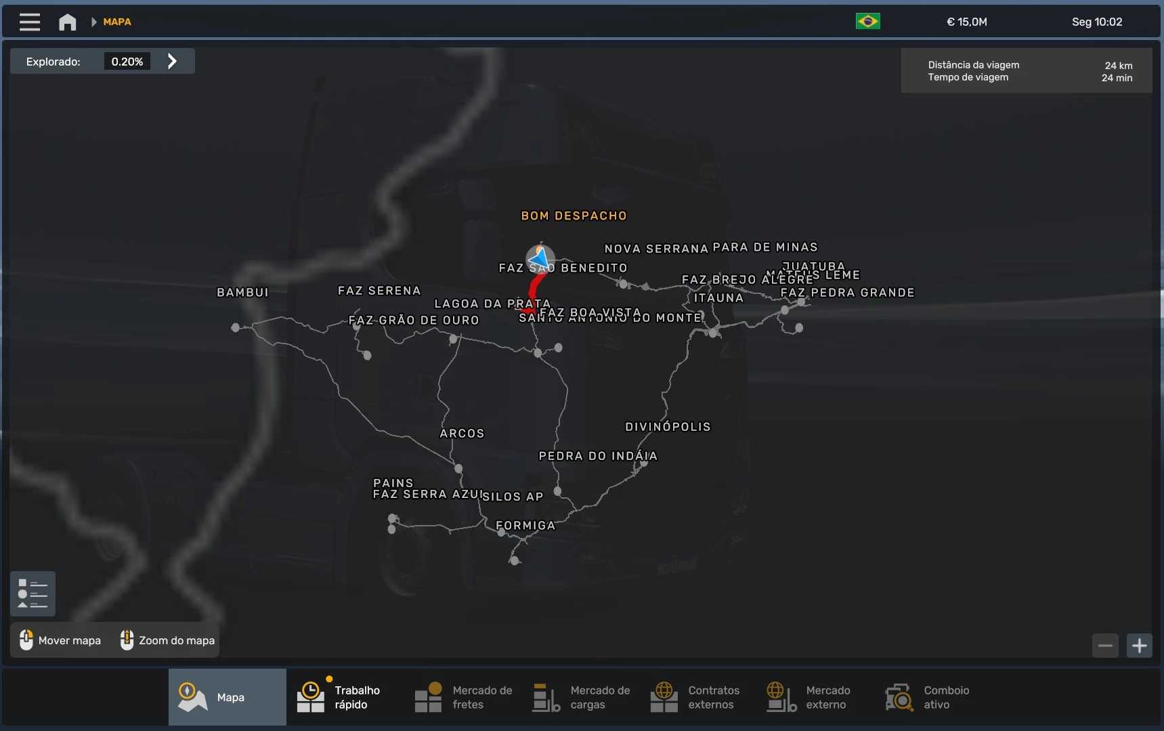The image size is (1164, 731).
Task: Zoom out the map with minus button
Action: click(1104, 646)
